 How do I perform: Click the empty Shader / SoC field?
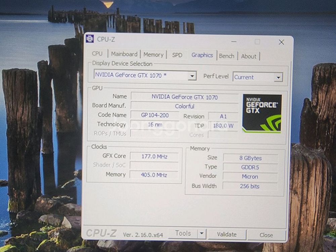coord(154,165)
